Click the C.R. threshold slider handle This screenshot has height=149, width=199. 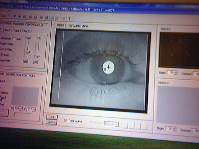(x=38, y=56)
